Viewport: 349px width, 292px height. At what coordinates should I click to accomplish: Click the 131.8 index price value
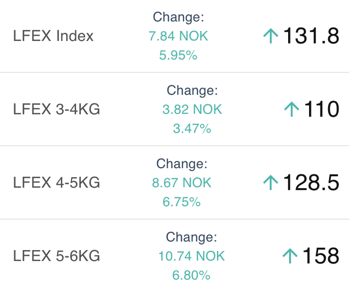click(x=311, y=35)
